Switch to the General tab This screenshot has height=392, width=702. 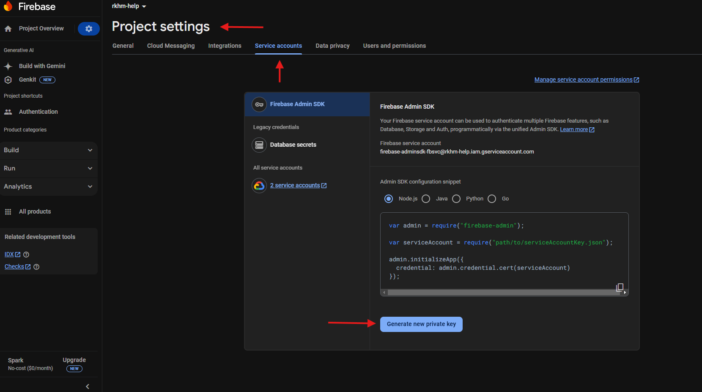click(123, 46)
